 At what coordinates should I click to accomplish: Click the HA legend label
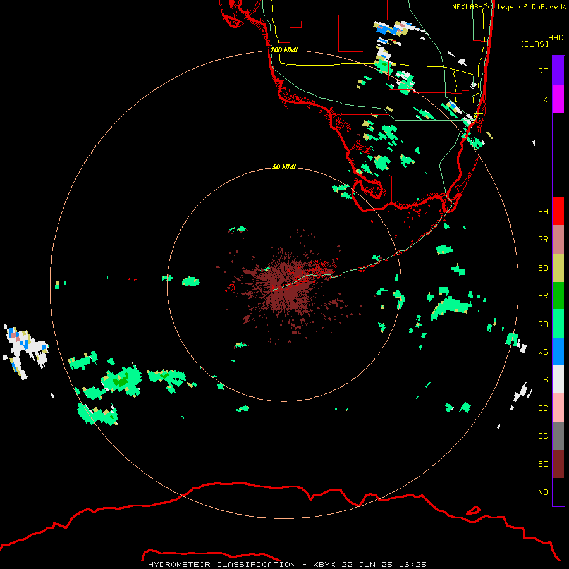pyautogui.click(x=542, y=212)
